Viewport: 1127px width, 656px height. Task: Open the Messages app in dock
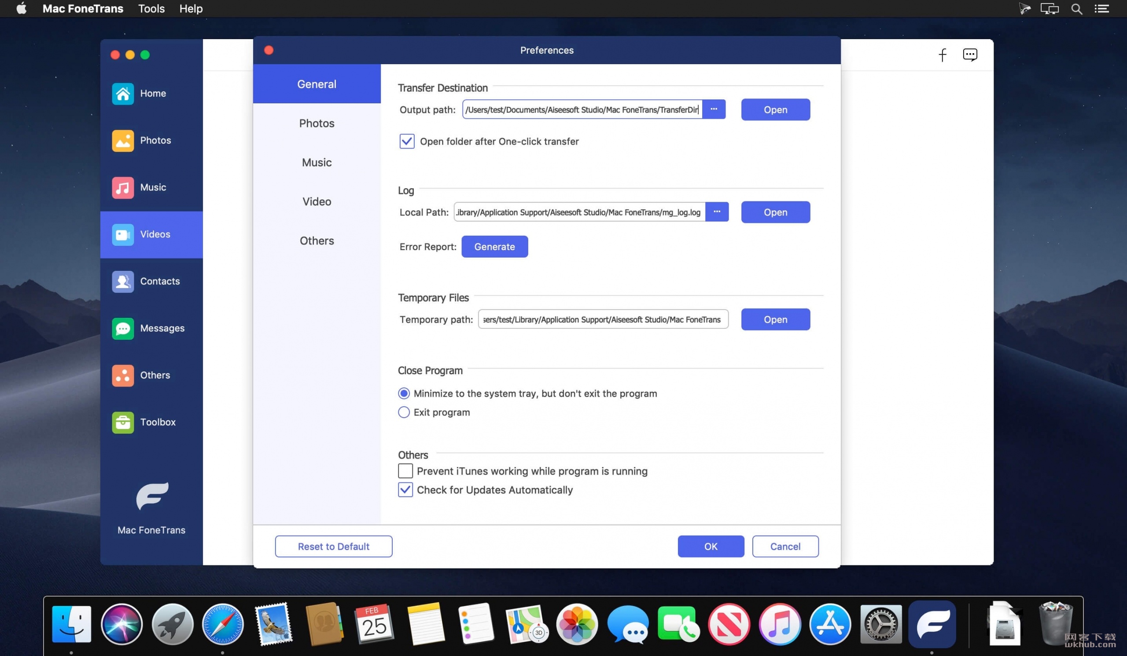pyautogui.click(x=627, y=624)
